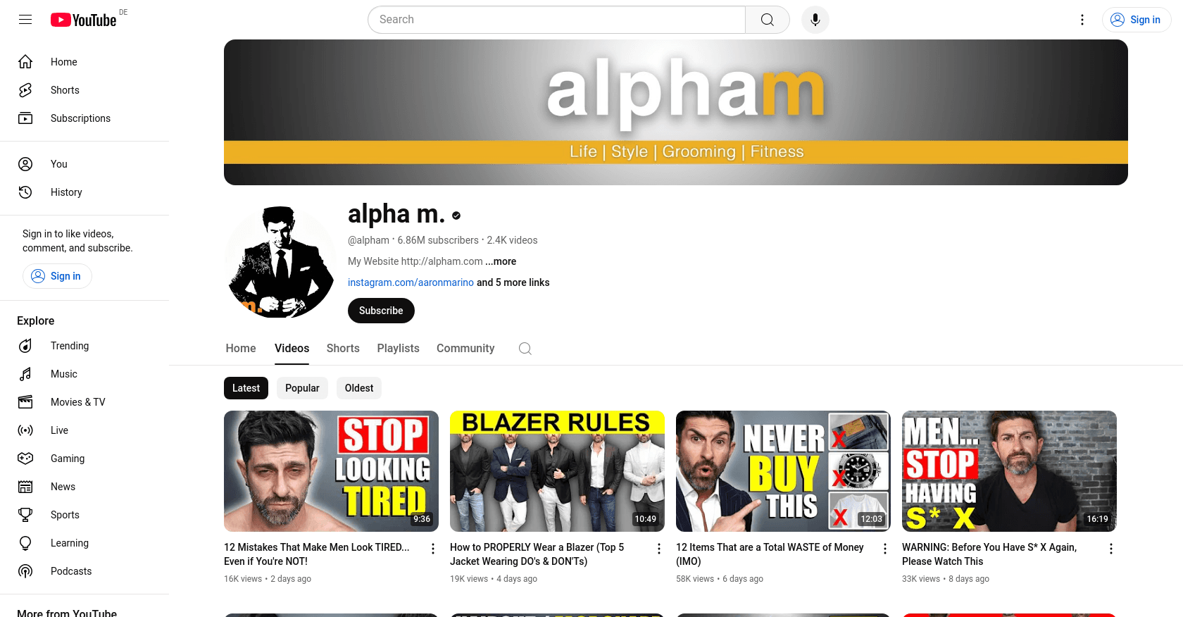Subscribe to alpha m. channel
This screenshot has height=617, width=1183.
tap(381, 311)
